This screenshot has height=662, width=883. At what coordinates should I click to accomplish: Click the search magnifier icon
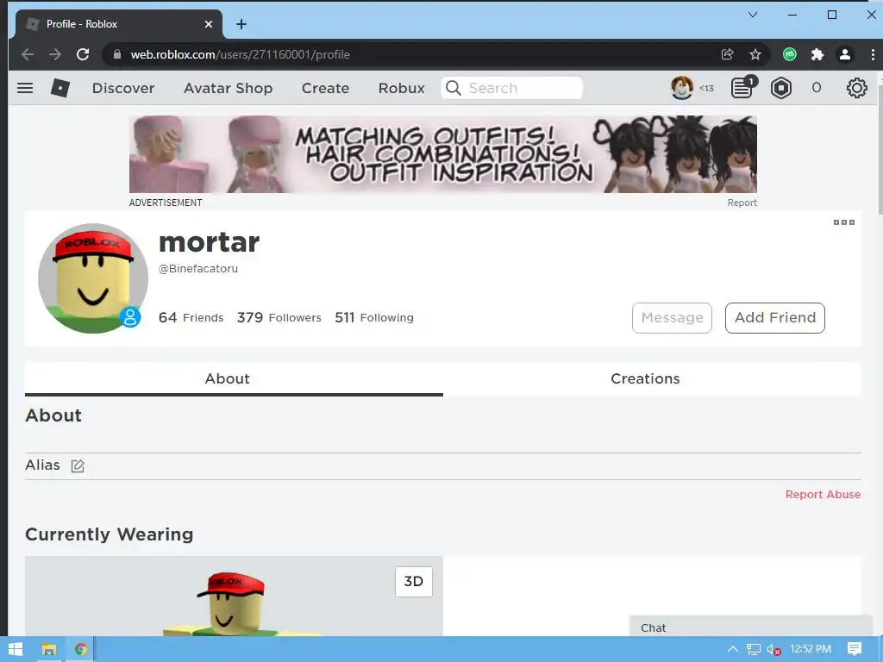[x=453, y=88]
